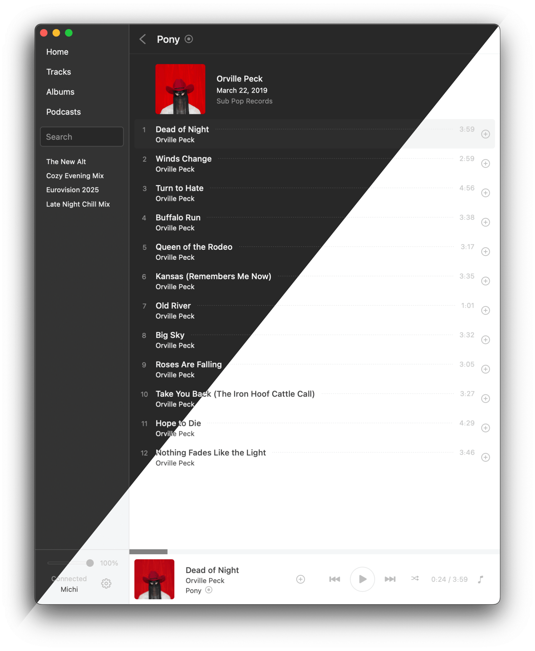Click the Pony album cover thumbnail in player
This screenshot has height=651, width=535.
154,579
